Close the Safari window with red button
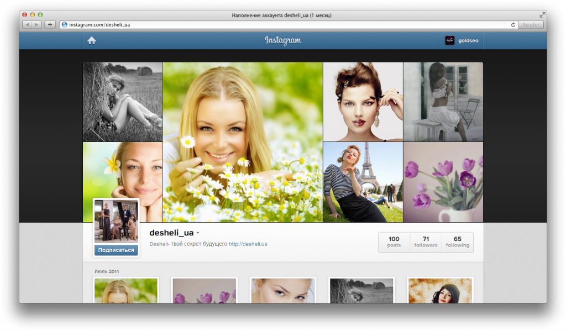The width and height of the screenshot is (566, 331). point(24,15)
